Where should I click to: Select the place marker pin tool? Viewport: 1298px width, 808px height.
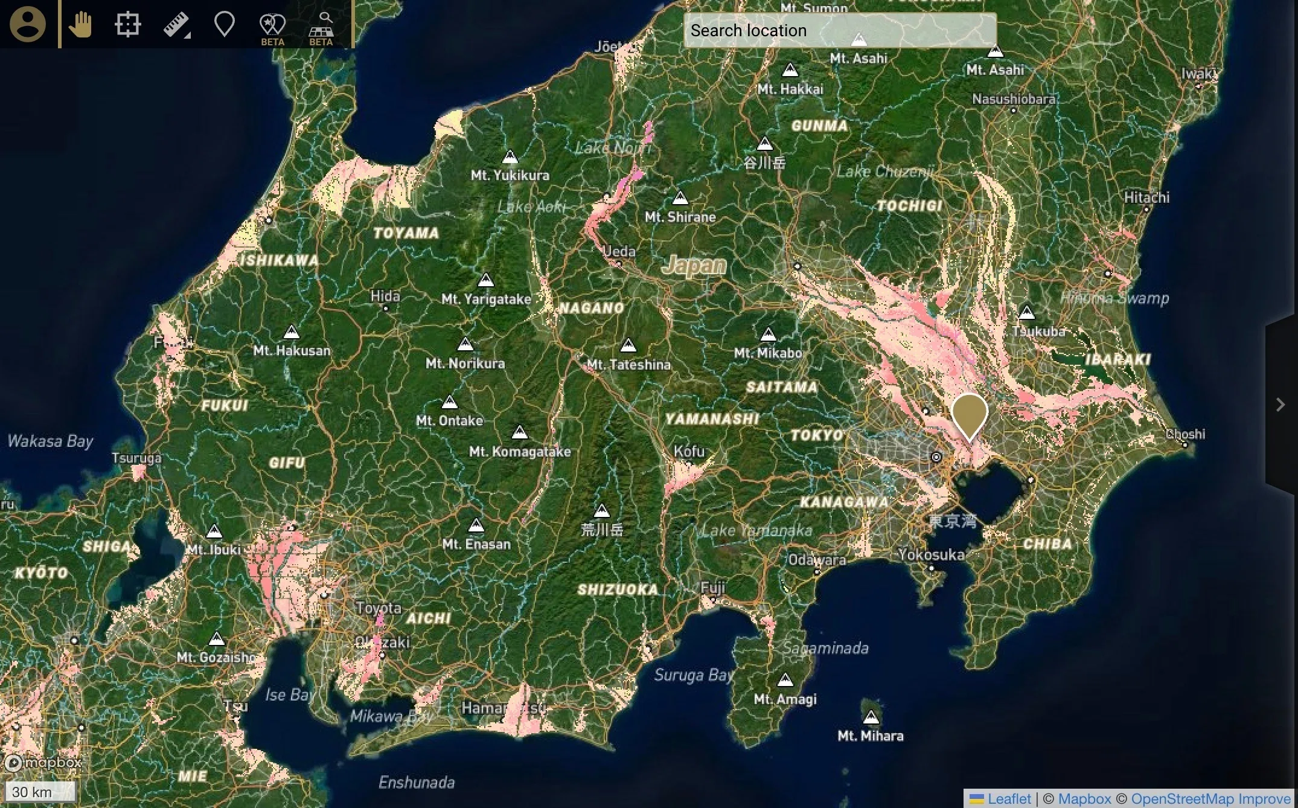(x=225, y=25)
